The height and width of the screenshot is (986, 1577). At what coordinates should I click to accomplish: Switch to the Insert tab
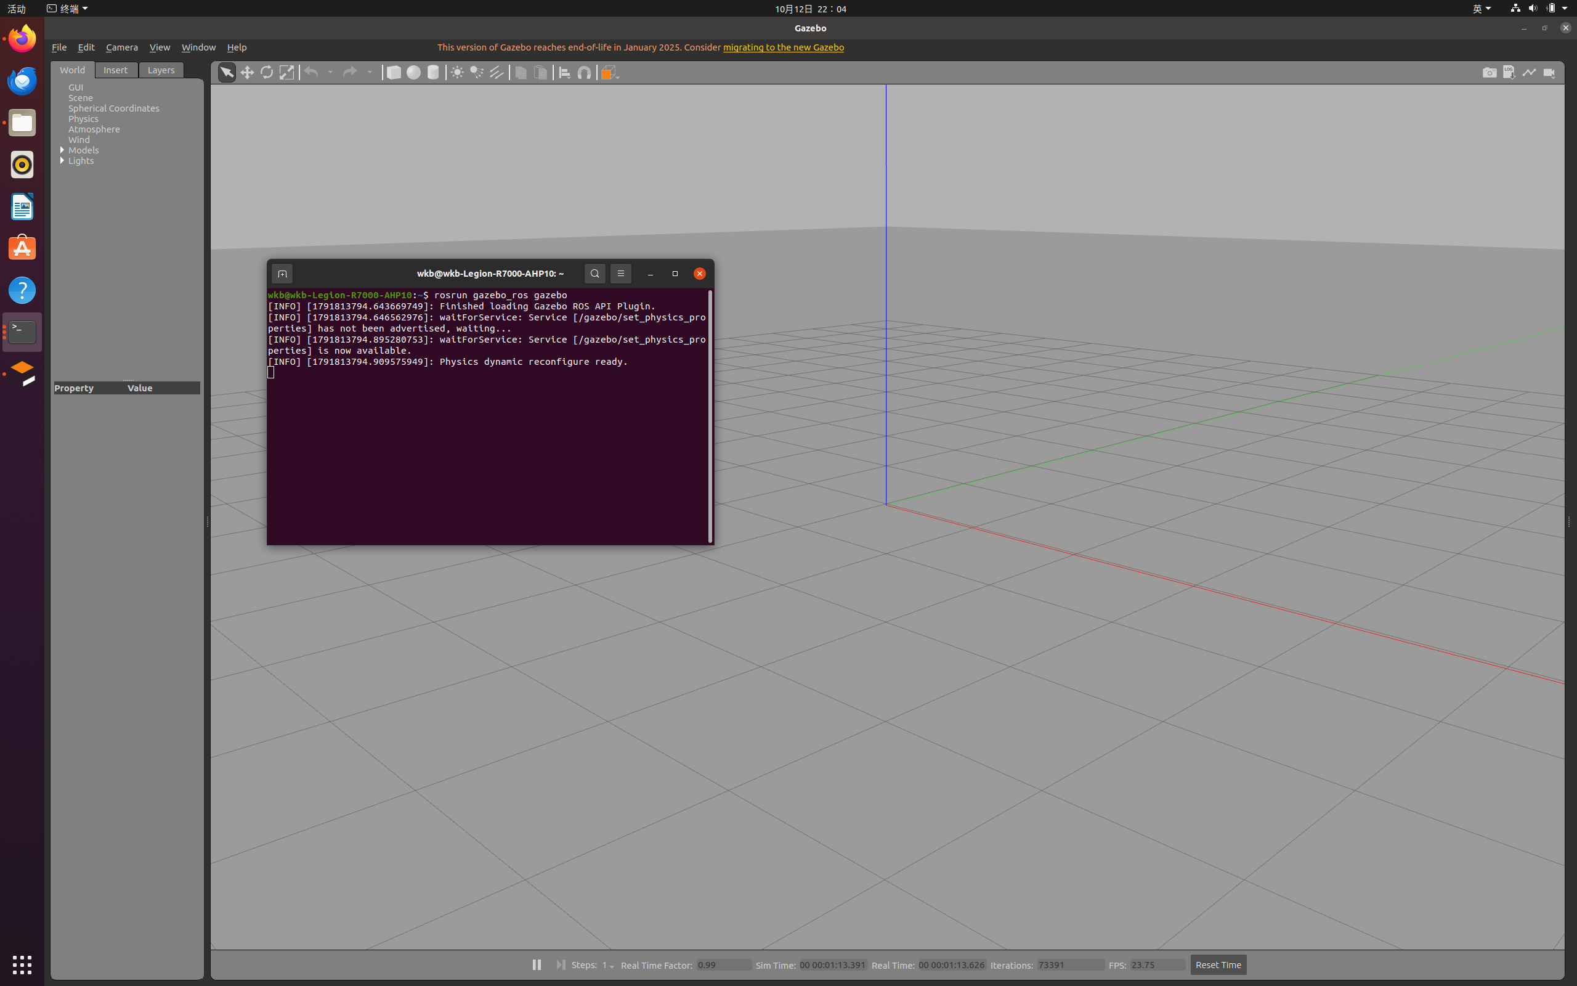coord(115,70)
